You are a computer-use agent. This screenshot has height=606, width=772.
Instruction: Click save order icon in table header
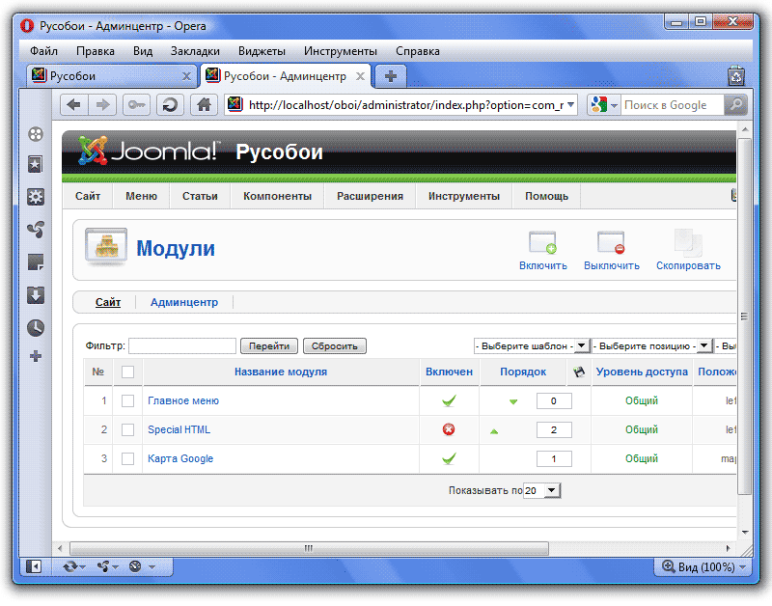pyautogui.click(x=578, y=372)
